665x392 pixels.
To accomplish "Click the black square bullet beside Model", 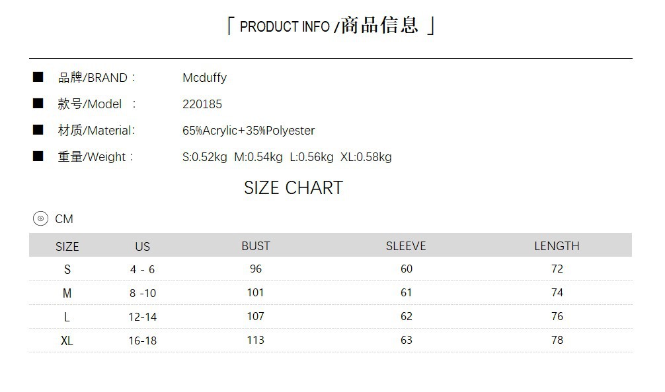I will coord(38,104).
